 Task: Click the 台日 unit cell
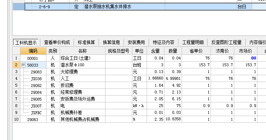click(x=244, y=7)
